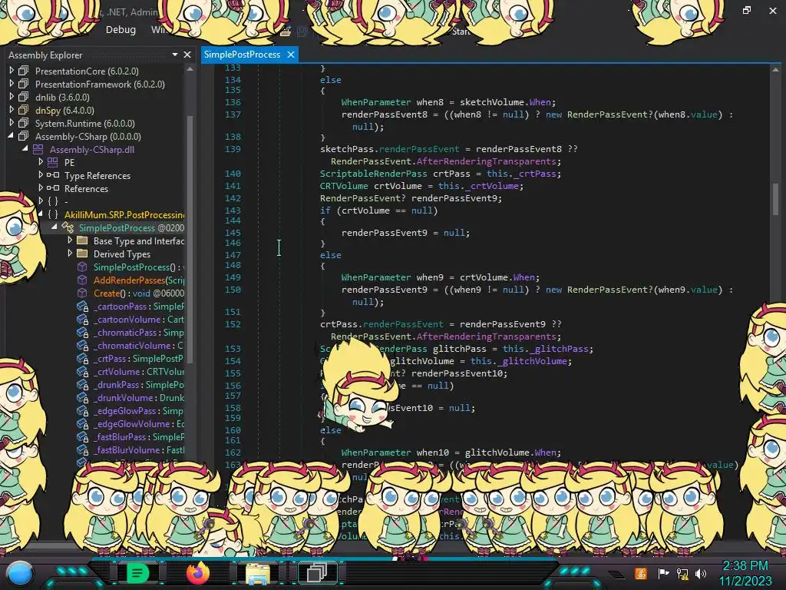Open the Assembly Explorer panel options dropdown
Image resolution: width=786 pixels, height=590 pixels.
pyautogui.click(x=174, y=55)
